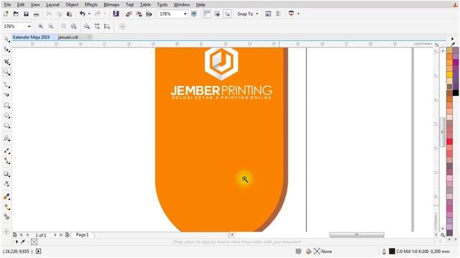
Task: Go to the next page arrow
Action: pos(55,235)
